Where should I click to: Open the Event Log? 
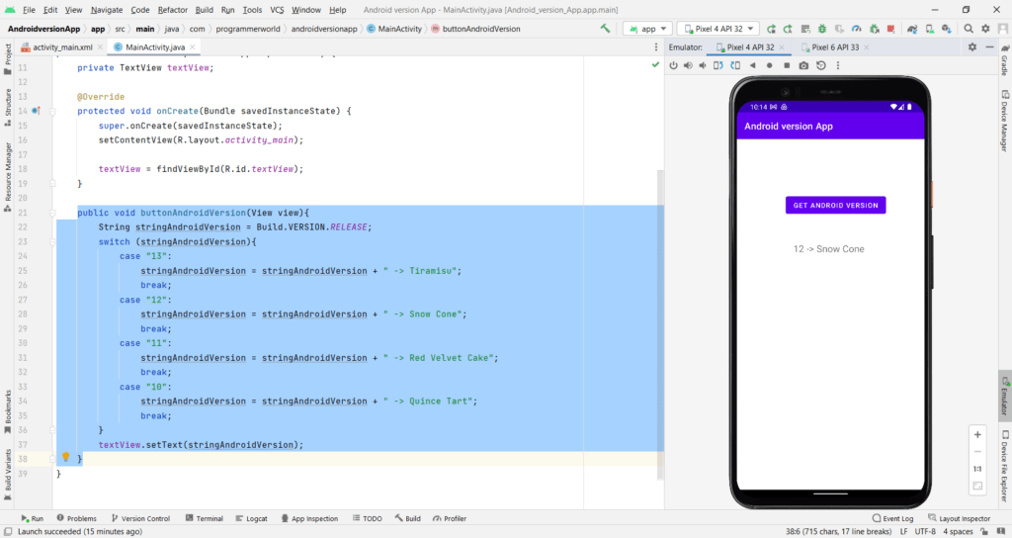point(892,518)
